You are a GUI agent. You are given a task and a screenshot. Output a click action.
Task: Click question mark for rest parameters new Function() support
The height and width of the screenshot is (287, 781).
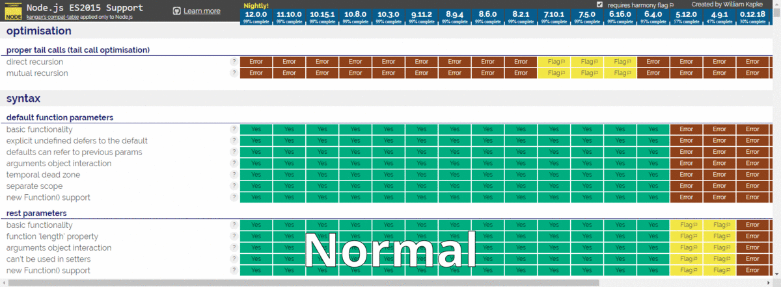(x=233, y=270)
